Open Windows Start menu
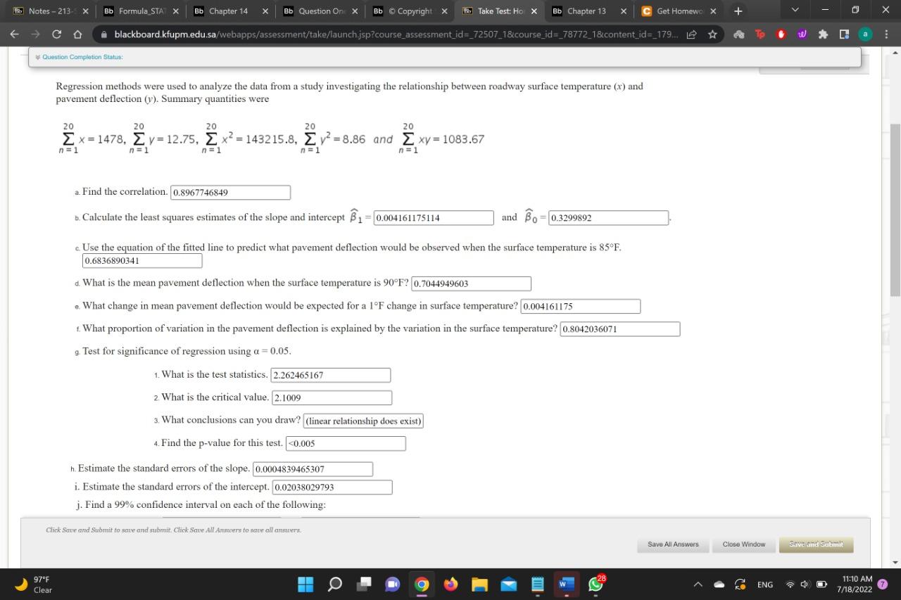This screenshot has height=600, width=901. [305, 585]
